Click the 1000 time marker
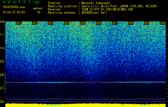Image resolution: width=168 pixels, height=107 pixels. click(163, 23)
